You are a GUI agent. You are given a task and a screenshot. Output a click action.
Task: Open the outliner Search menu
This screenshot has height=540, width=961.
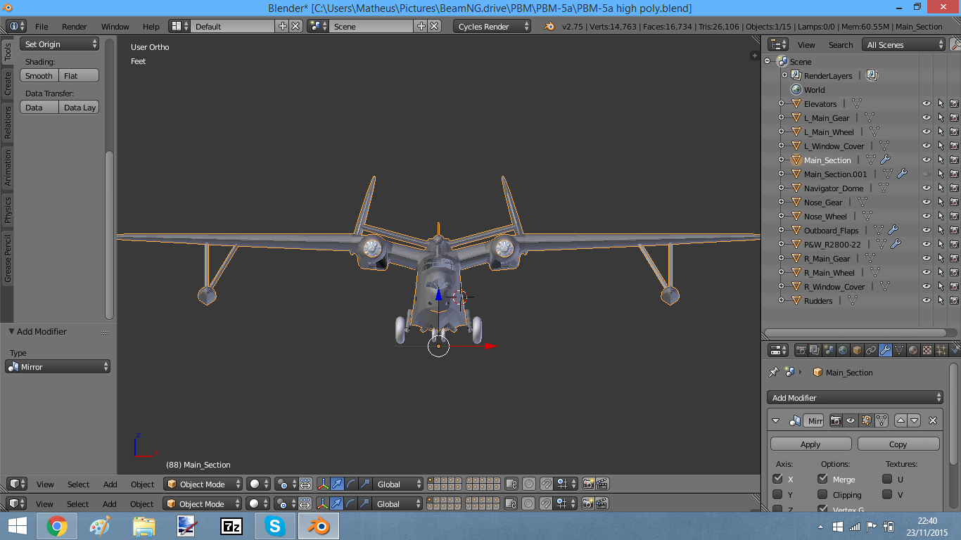pyautogui.click(x=841, y=44)
